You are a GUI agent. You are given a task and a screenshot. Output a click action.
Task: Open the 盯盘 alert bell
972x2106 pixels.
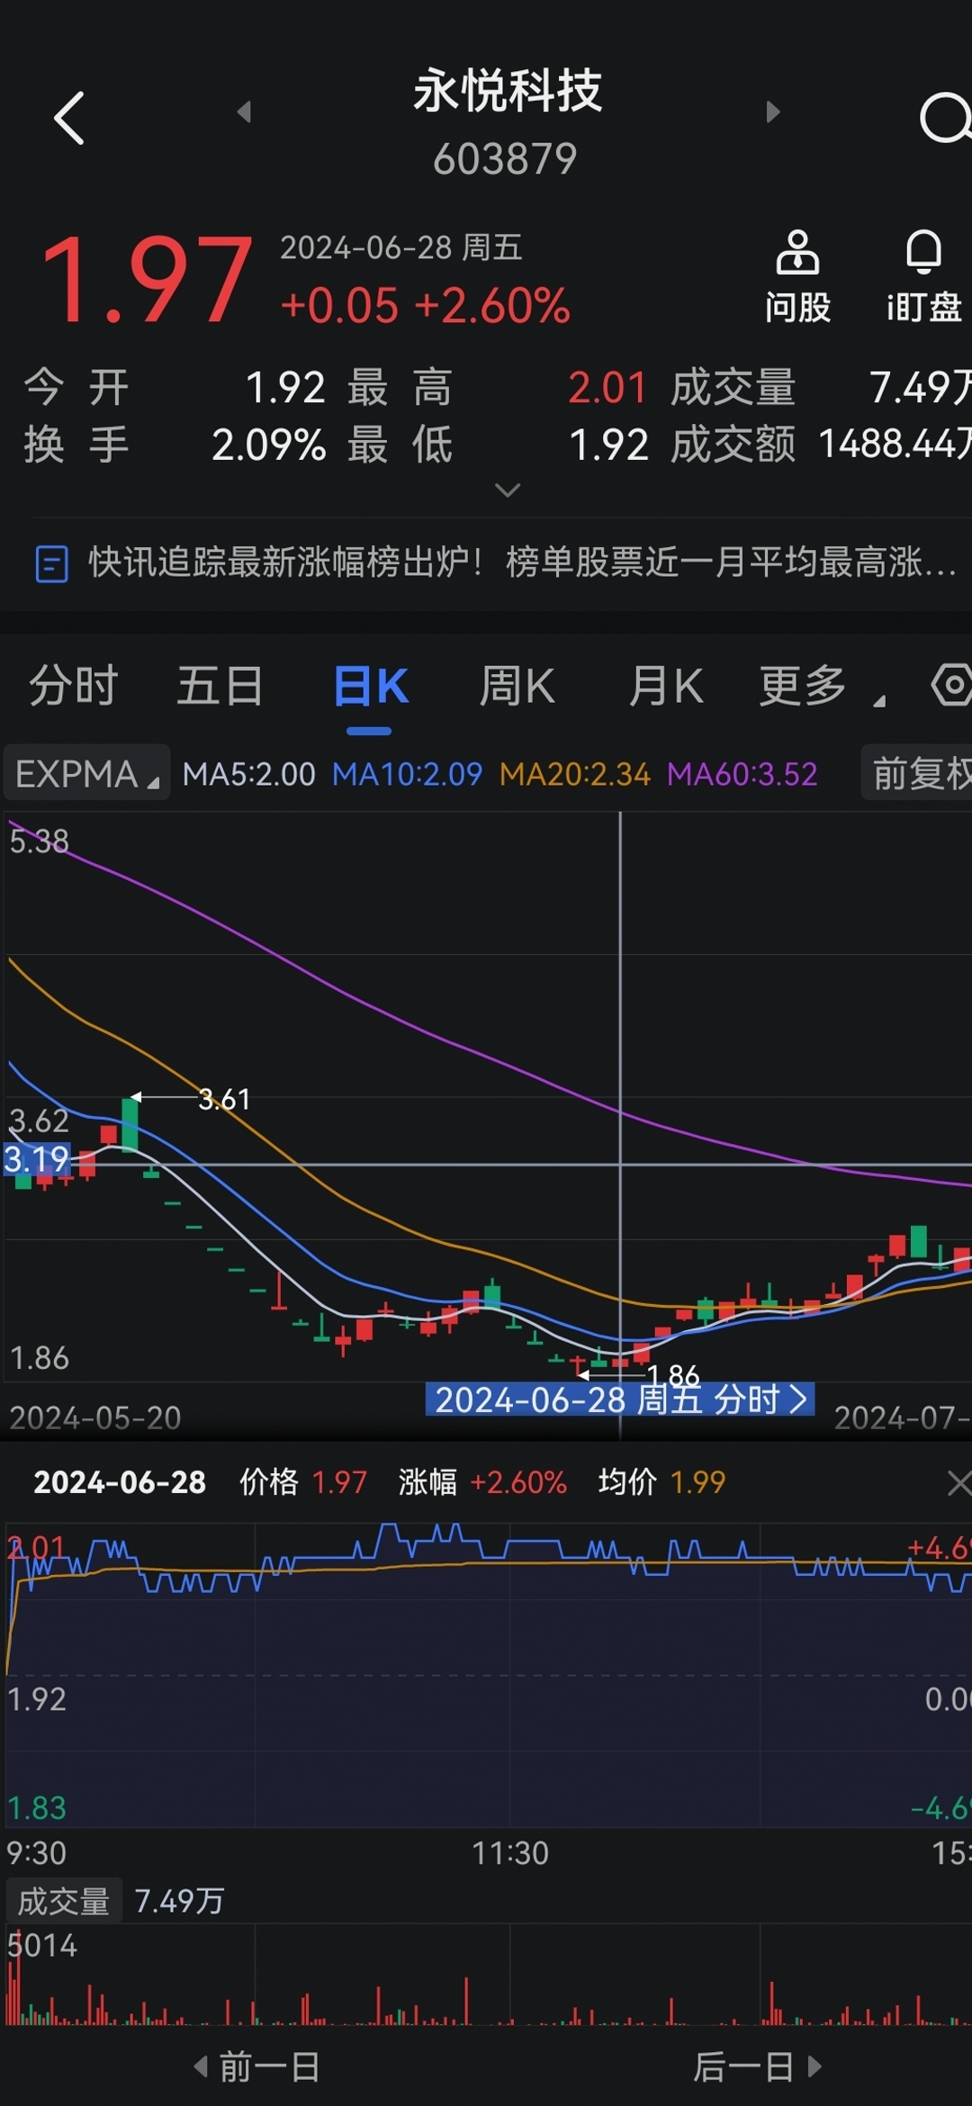pos(924,275)
